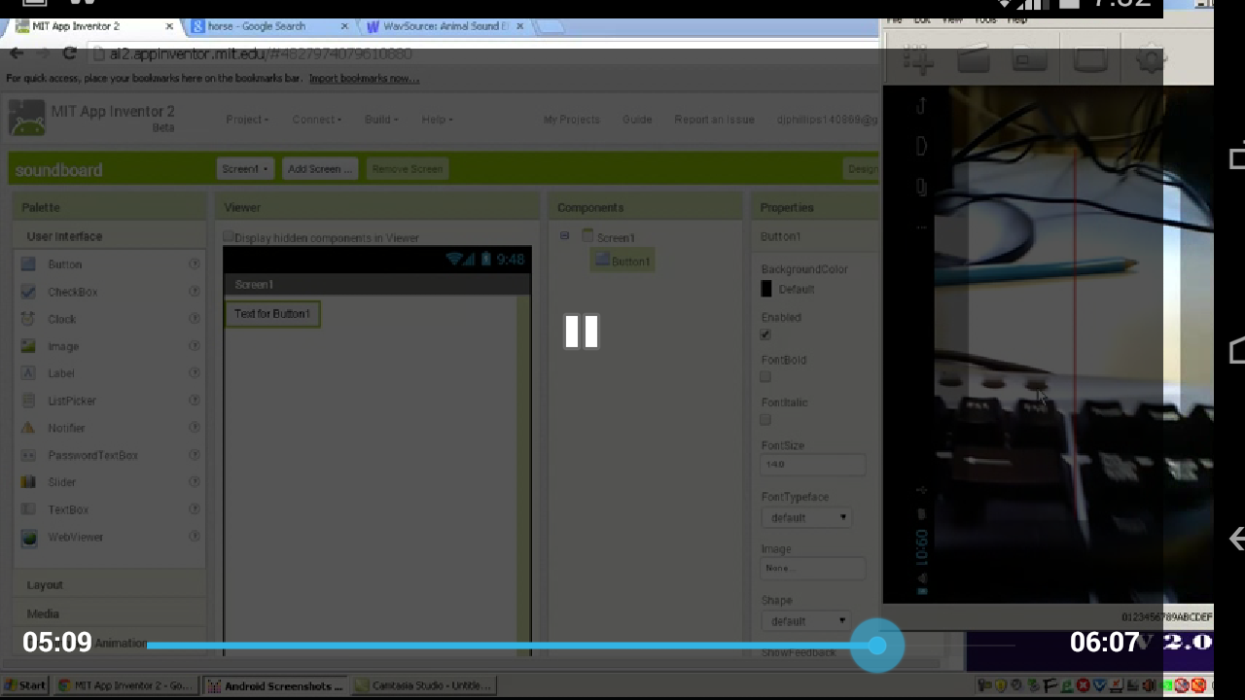Open the Screen1 dropdown button

click(244, 169)
